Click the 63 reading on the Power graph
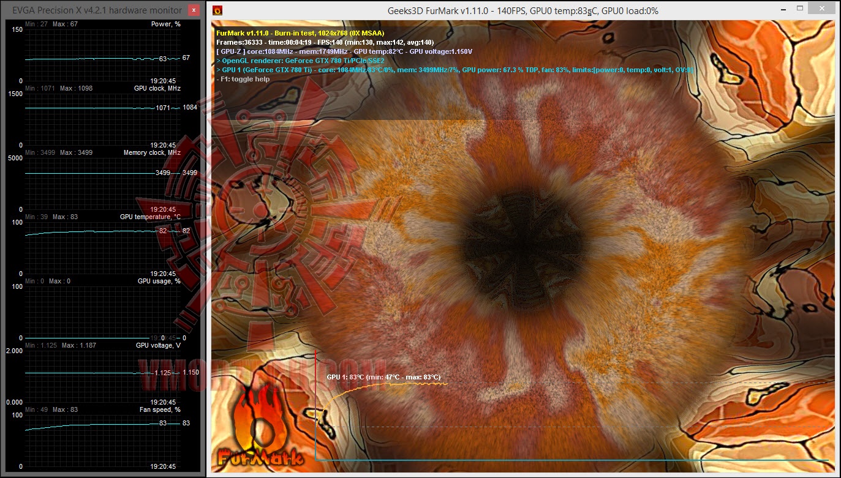The width and height of the screenshot is (841, 478). point(163,59)
